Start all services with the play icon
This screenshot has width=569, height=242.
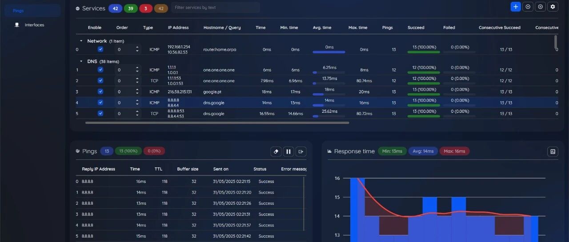(528, 7)
